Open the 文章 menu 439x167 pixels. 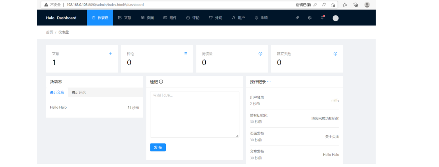124,18
